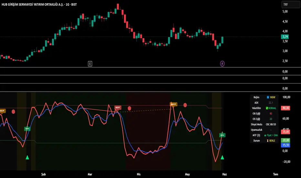Click the green up-triangle signal below Haz
301x178 pixels.
[222, 157]
